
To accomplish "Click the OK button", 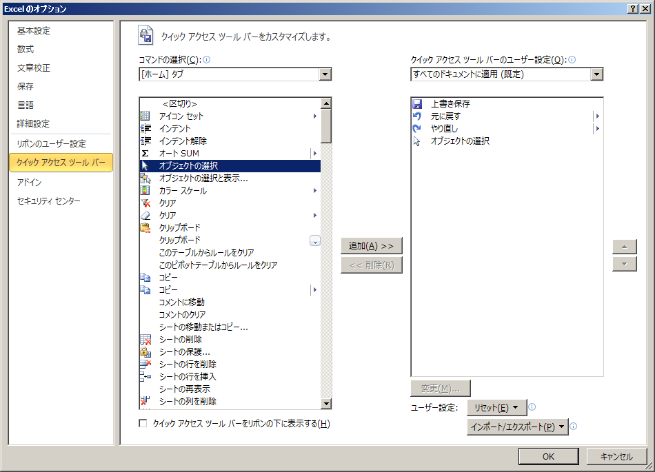I will click(x=549, y=456).
